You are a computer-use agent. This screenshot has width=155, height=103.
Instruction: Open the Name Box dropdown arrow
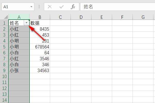(x=31, y=7)
